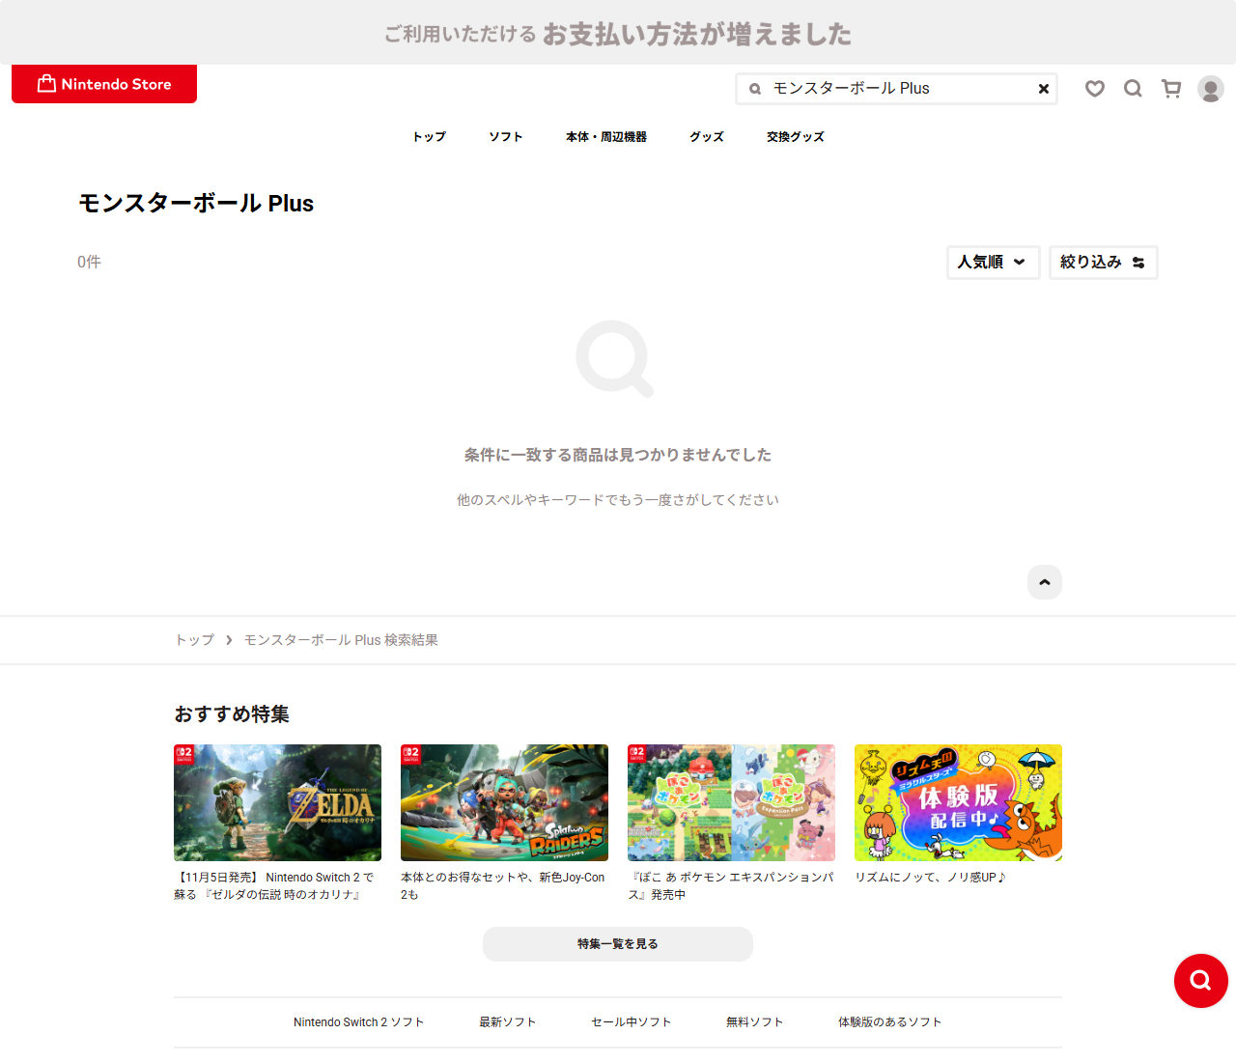Click the エキスパンションパス 発売中 caption
The height and width of the screenshot is (1062, 1236).
pyautogui.click(x=731, y=885)
